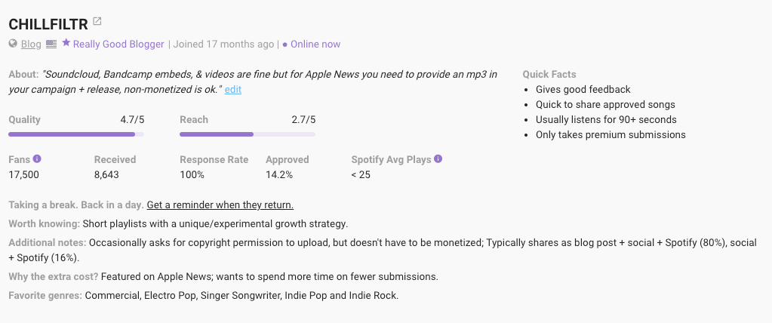Select the 17,500 fans count
The width and height of the screenshot is (772, 323).
23,174
